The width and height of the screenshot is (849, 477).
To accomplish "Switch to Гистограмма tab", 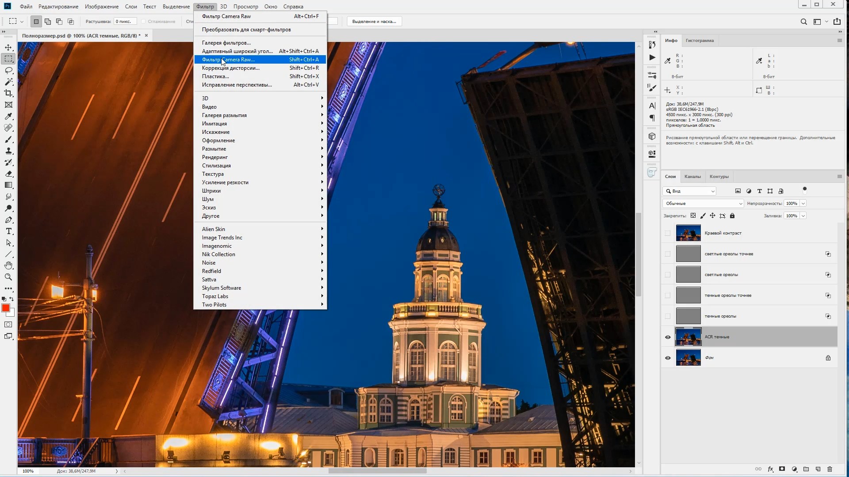I will coord(700,40).
